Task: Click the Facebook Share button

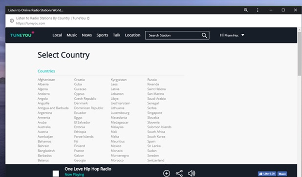Action: 282,174
